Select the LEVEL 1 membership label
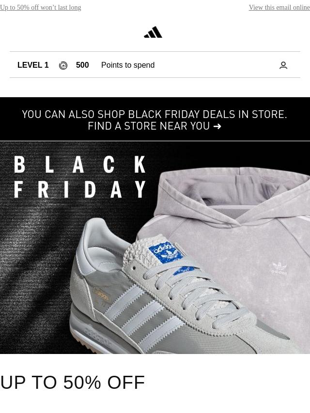 (x=33, y=65)
